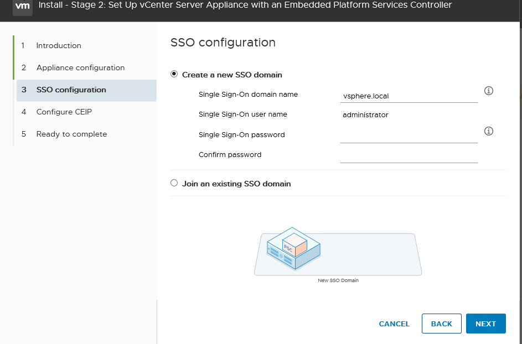Focus the Single Sign-On domain name field
This screenshot has width=522, height=344.
tap(409, 96)
